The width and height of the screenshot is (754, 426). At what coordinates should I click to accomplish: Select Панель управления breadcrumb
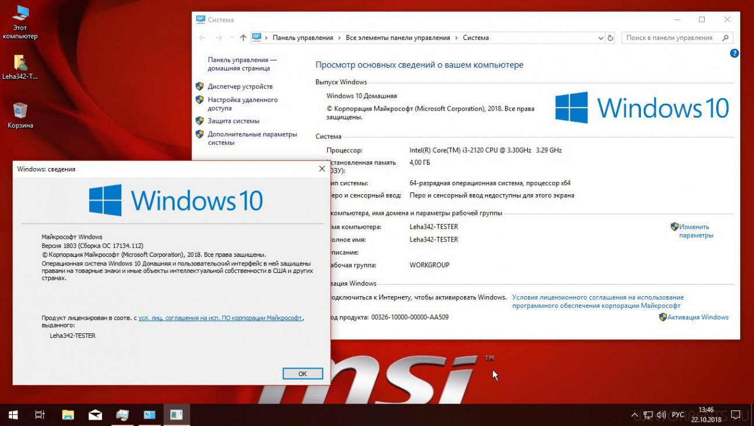tap(303, 38)
